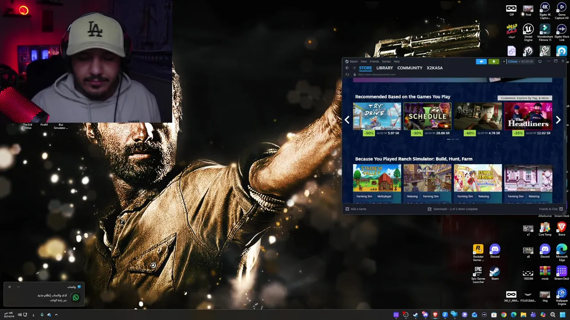The width and height of the screenshot is (570, 320).
Task: Open the Steam menu in Steam
Action: click(353, 61)
